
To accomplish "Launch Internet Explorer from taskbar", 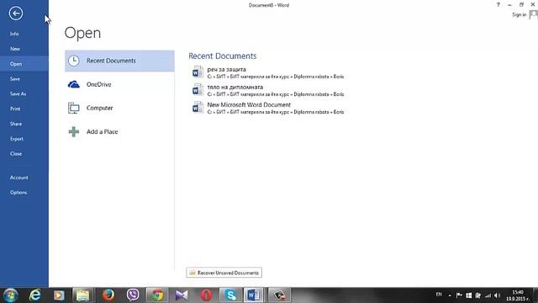I will (34, 295).
